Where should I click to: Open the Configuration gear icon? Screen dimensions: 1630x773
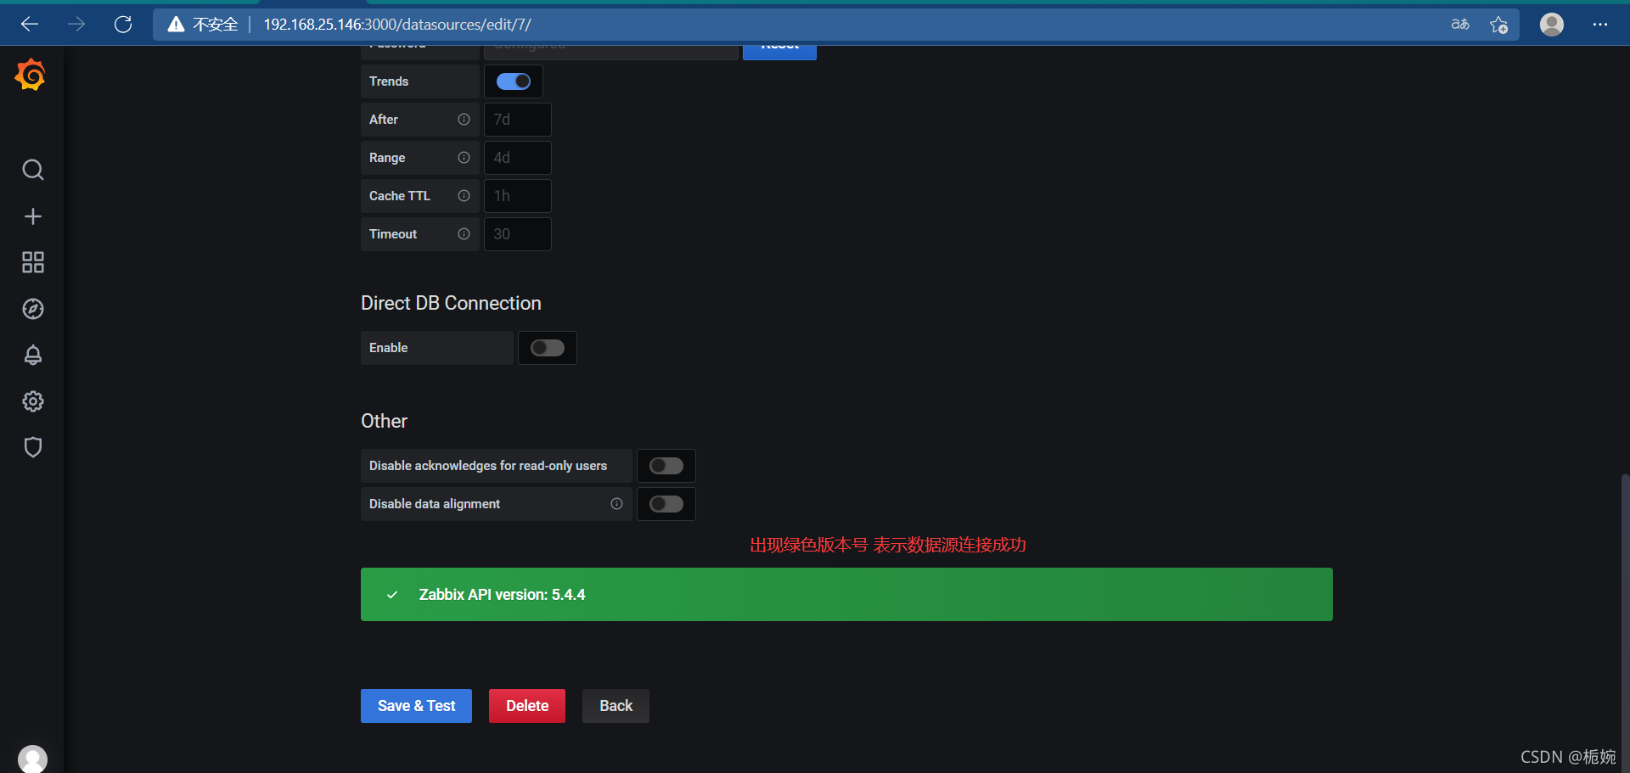click(33, 401)
